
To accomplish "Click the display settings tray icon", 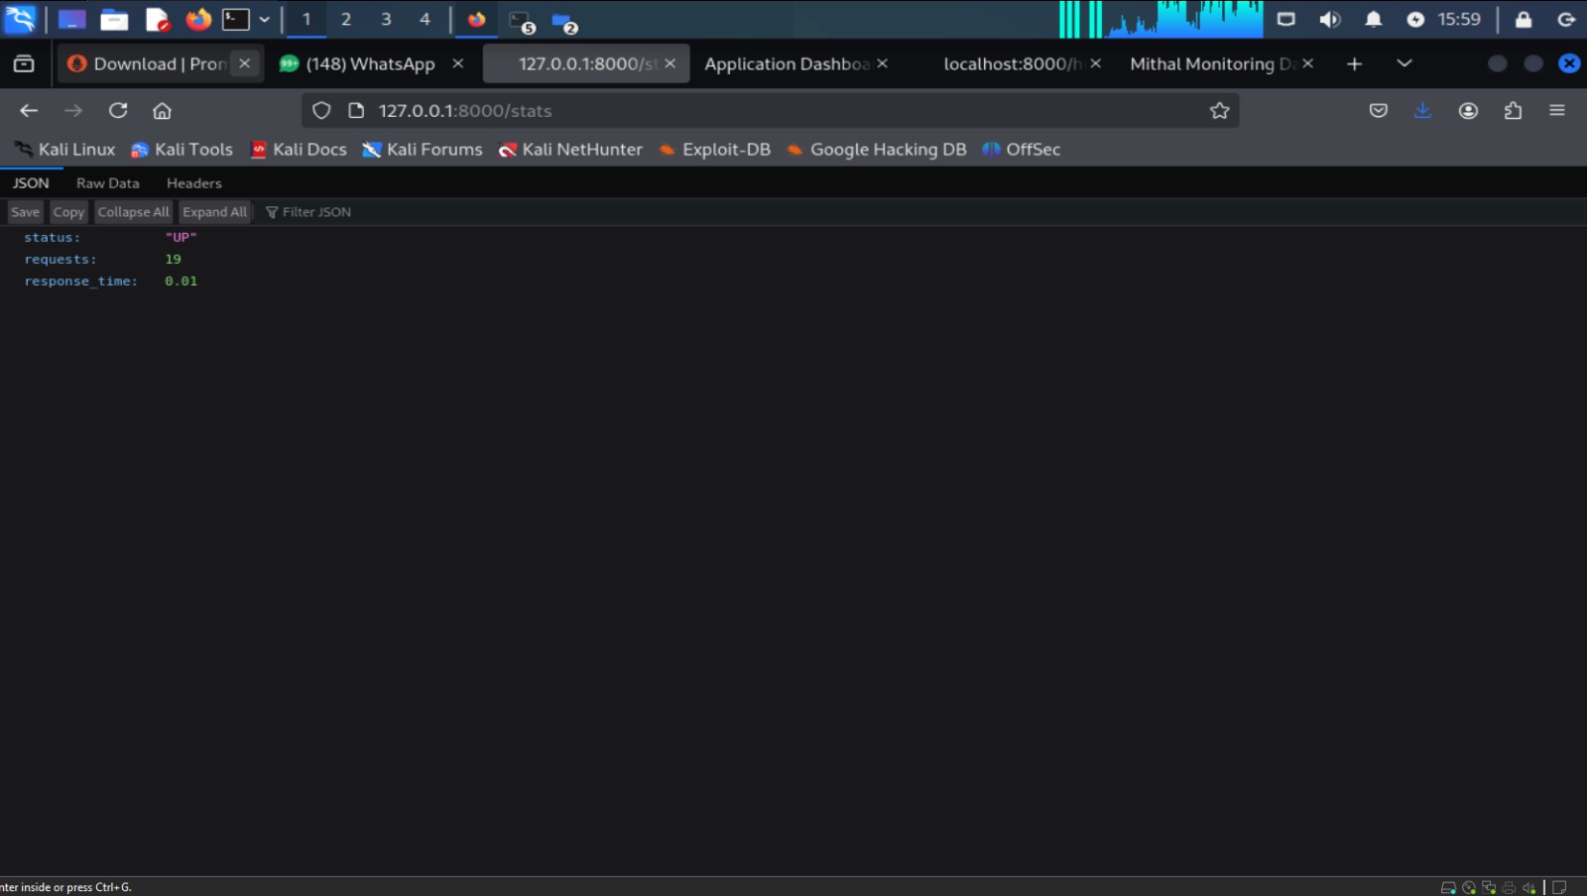I will (x=1286, y=19).
